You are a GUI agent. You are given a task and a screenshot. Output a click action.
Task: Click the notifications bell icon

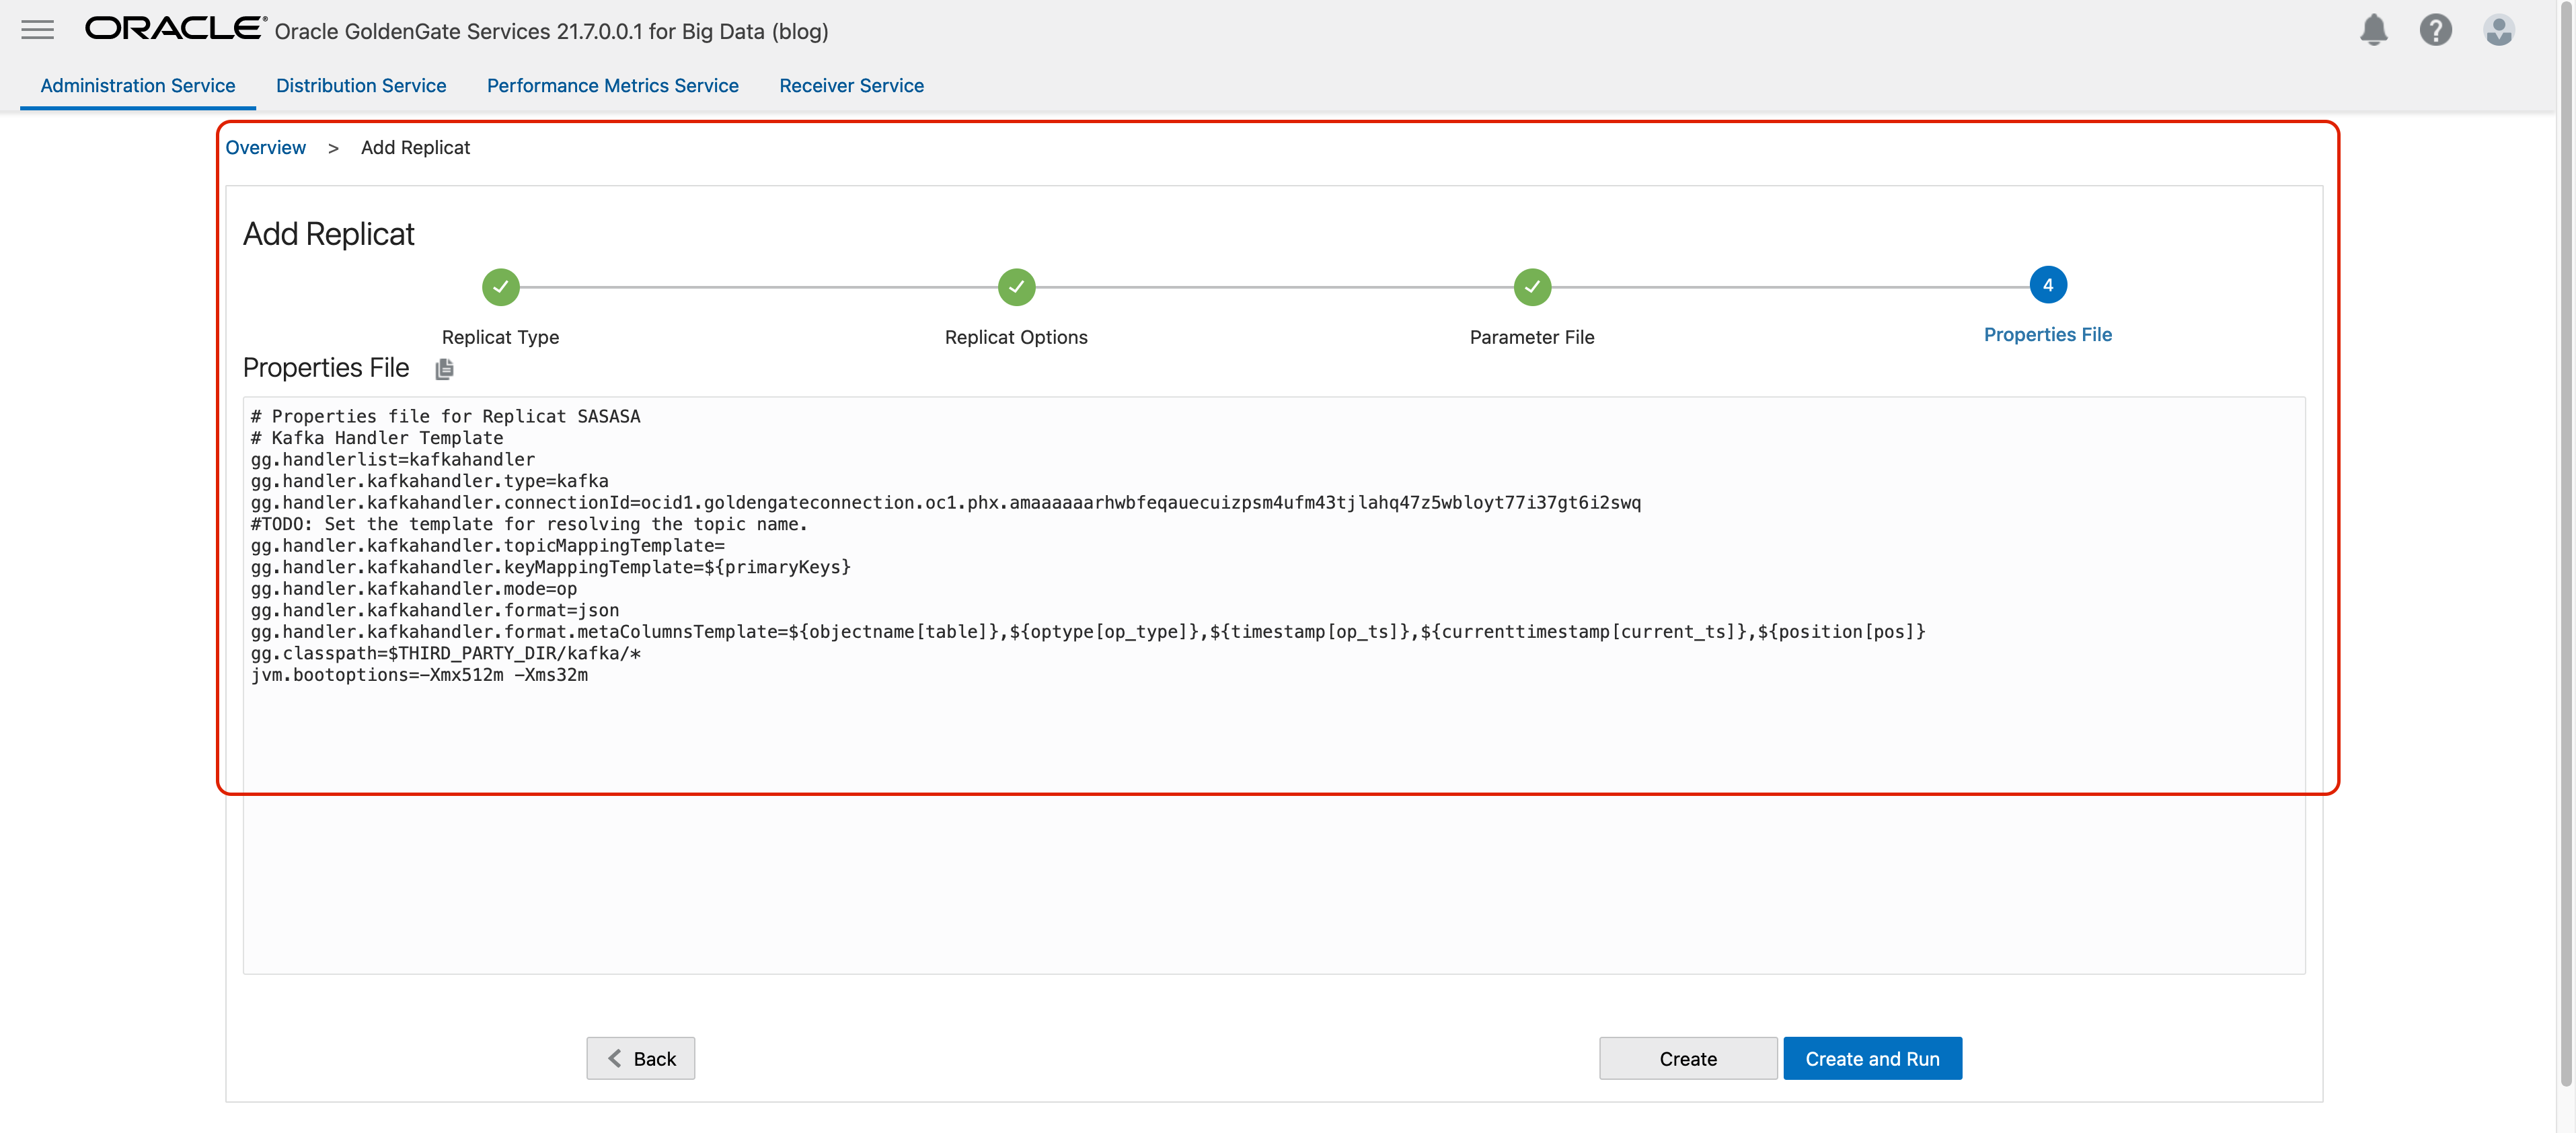tap(2373, 30)
